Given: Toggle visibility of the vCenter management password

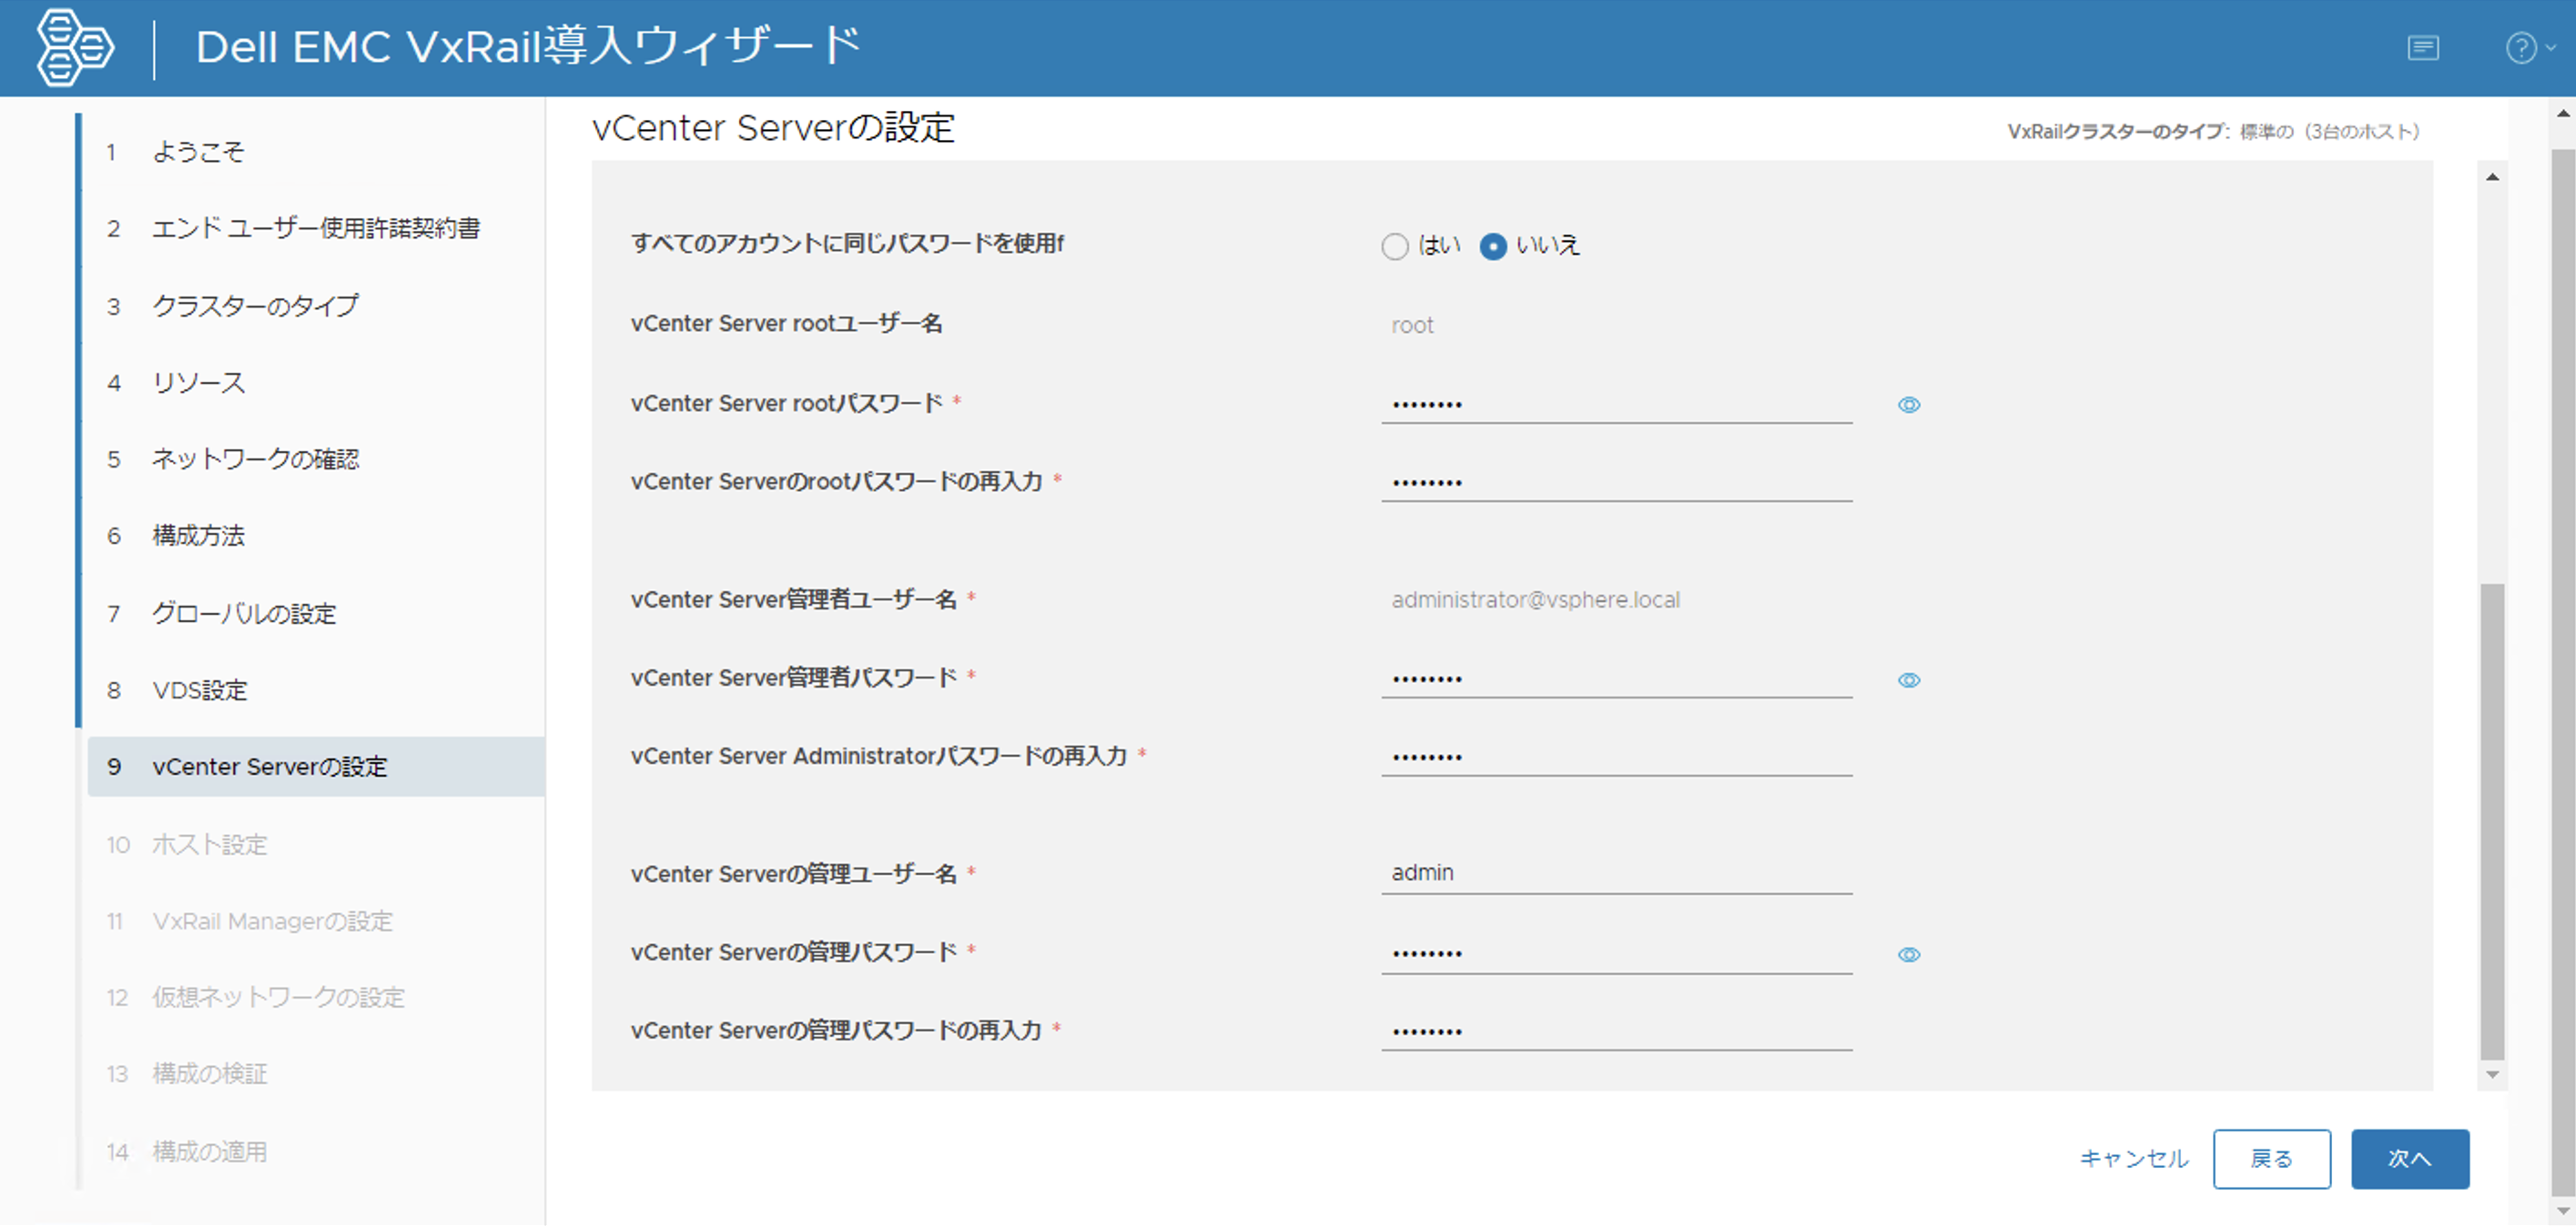Looking at the screenshot, I should [1908, 955].
